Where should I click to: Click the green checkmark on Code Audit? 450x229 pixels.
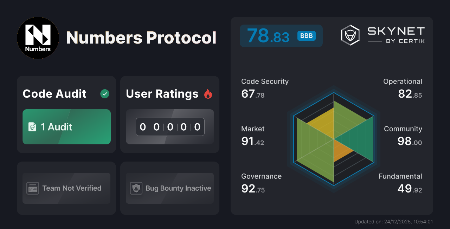(104, 93)
